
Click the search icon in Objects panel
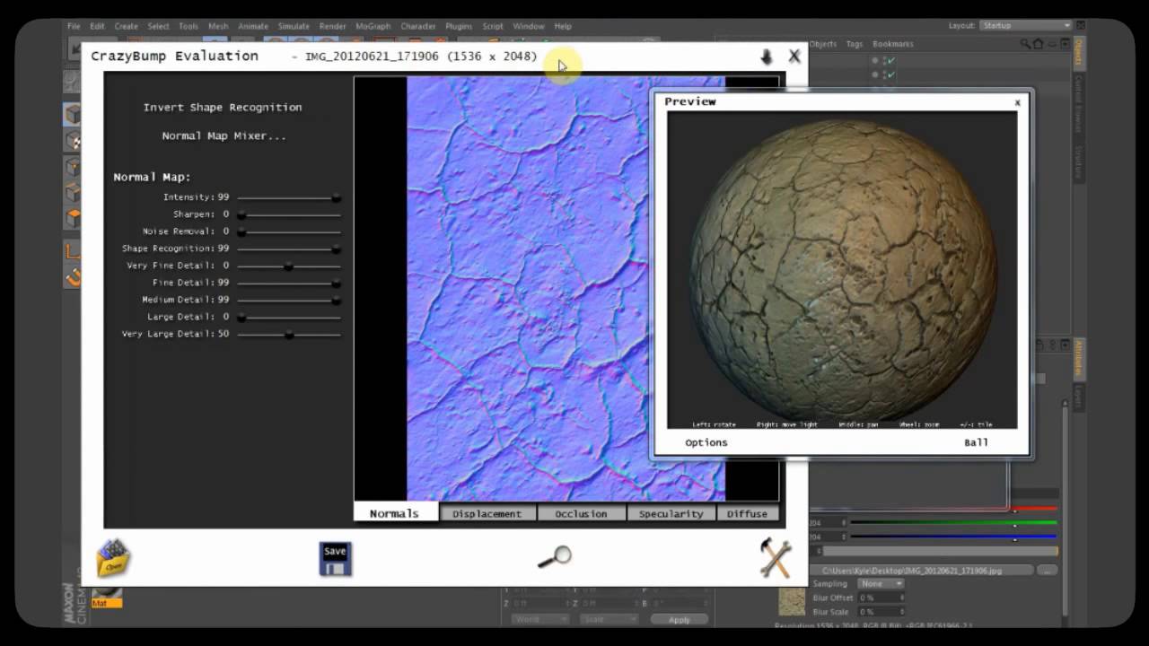click(x=1025, y=44)
